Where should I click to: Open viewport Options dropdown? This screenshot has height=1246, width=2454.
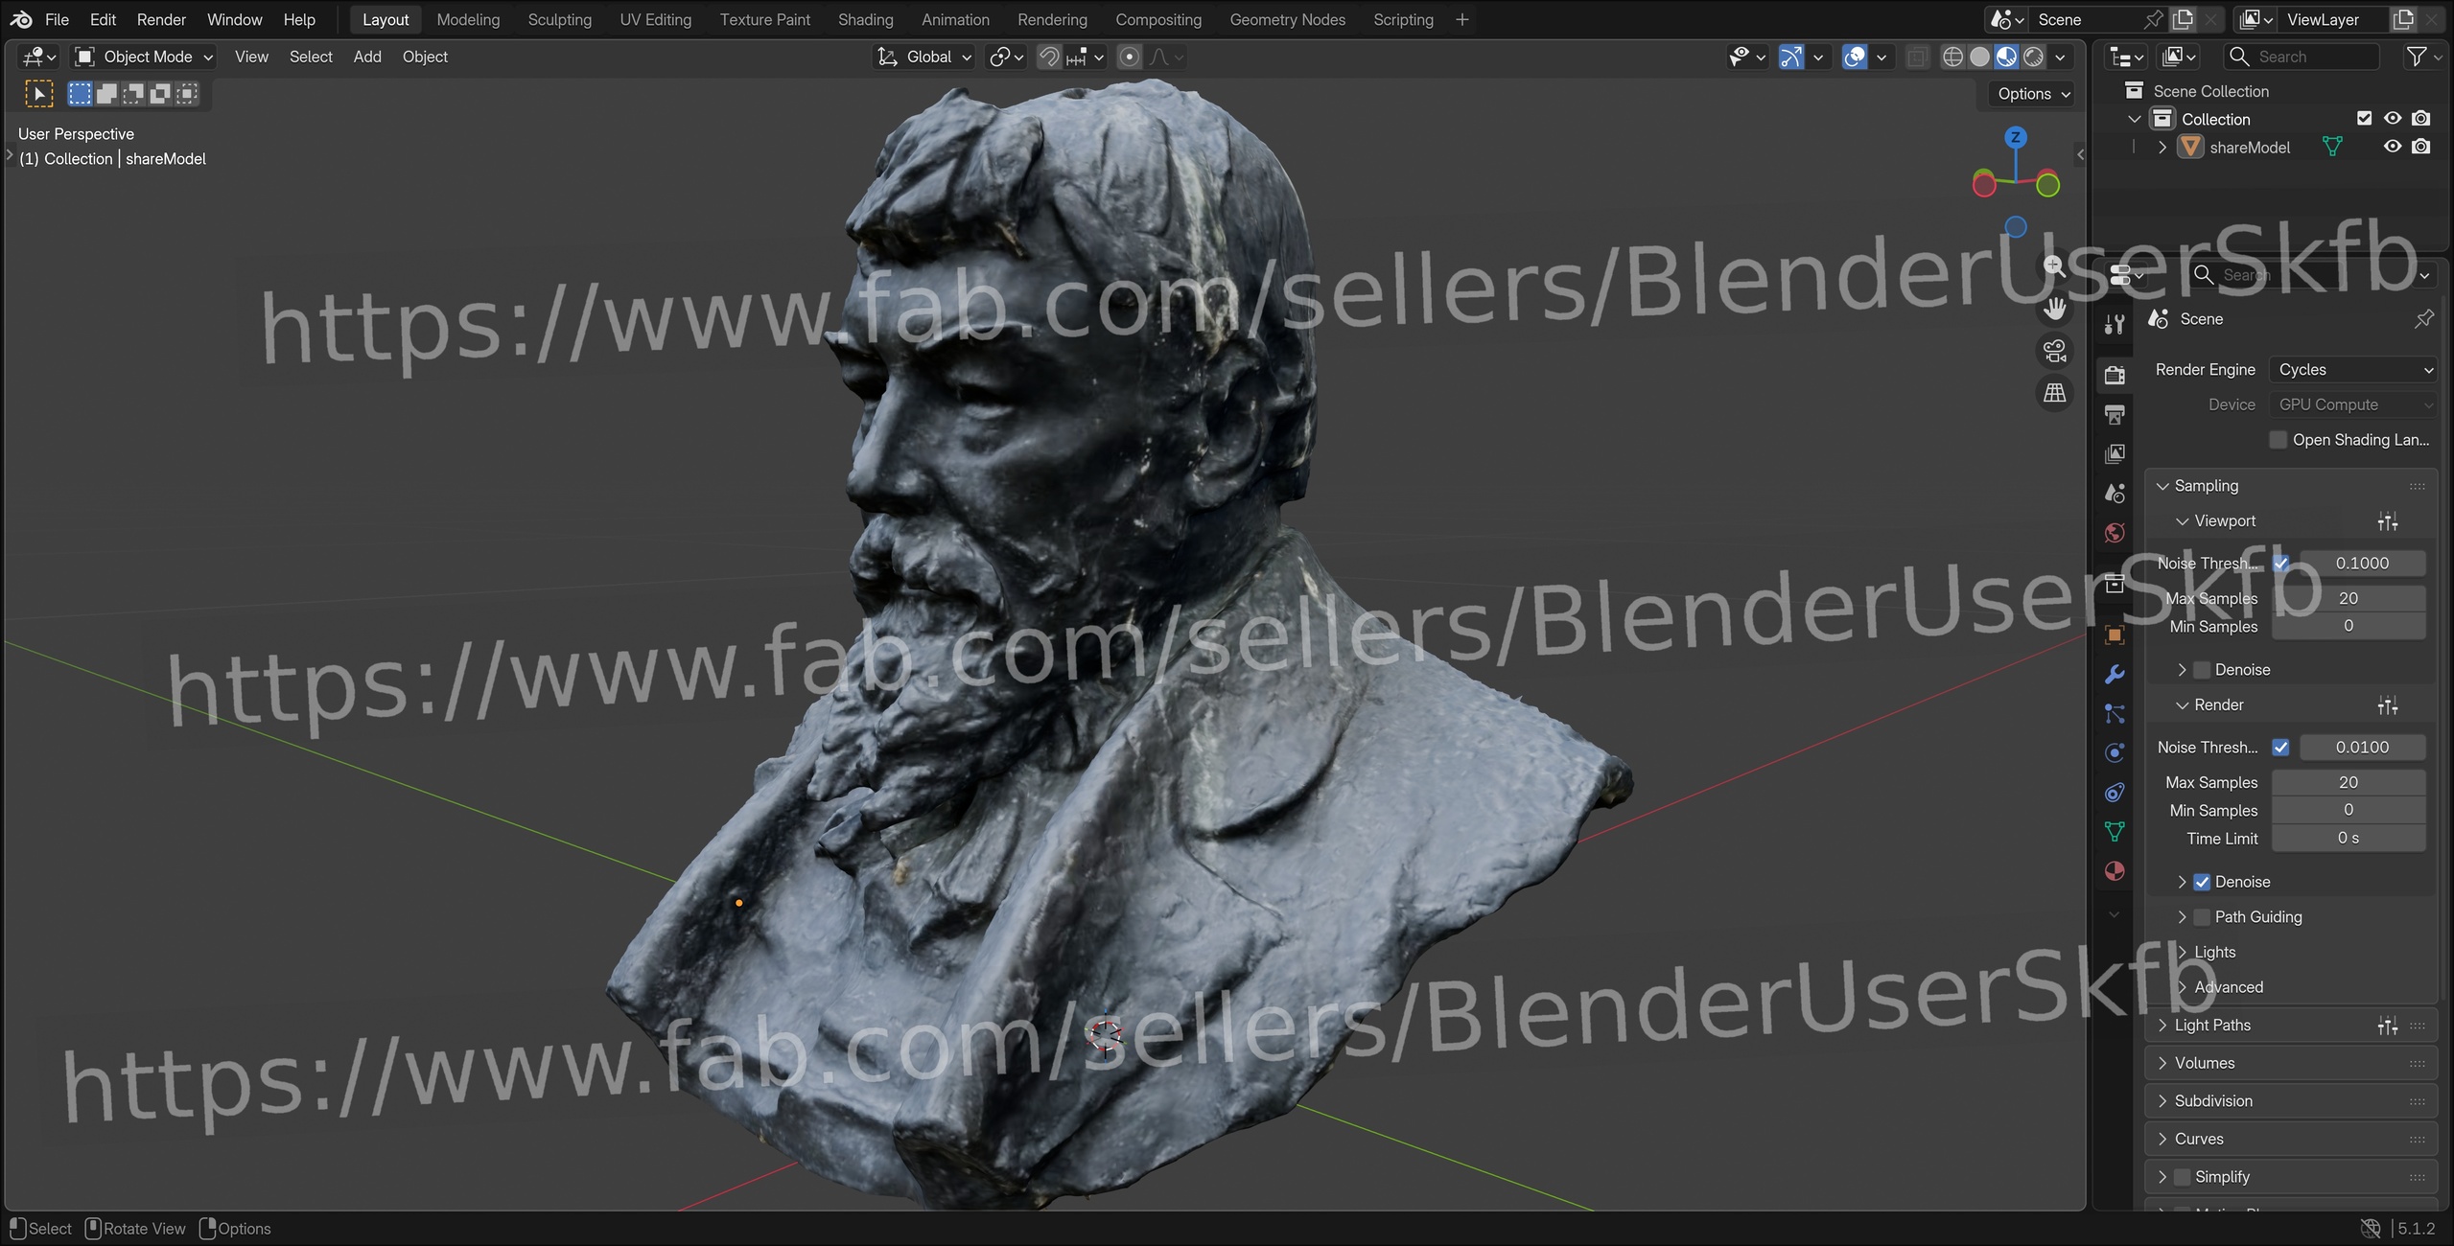click(2033, 93)
